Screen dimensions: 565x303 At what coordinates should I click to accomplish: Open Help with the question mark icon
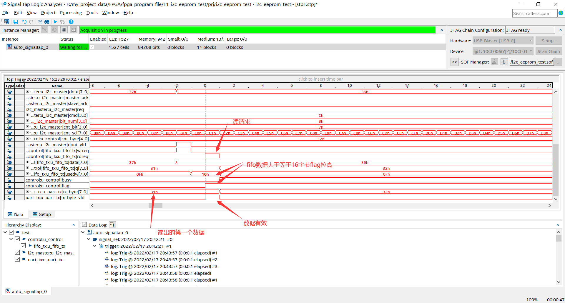click(x=71, y=21)
